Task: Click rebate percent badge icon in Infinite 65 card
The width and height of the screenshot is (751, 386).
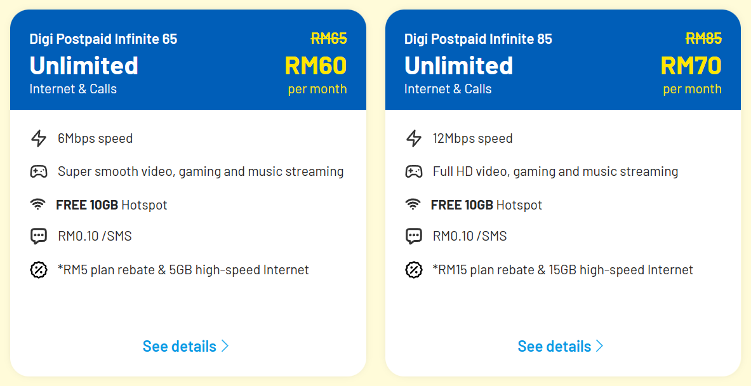Action: coord(39,270)
